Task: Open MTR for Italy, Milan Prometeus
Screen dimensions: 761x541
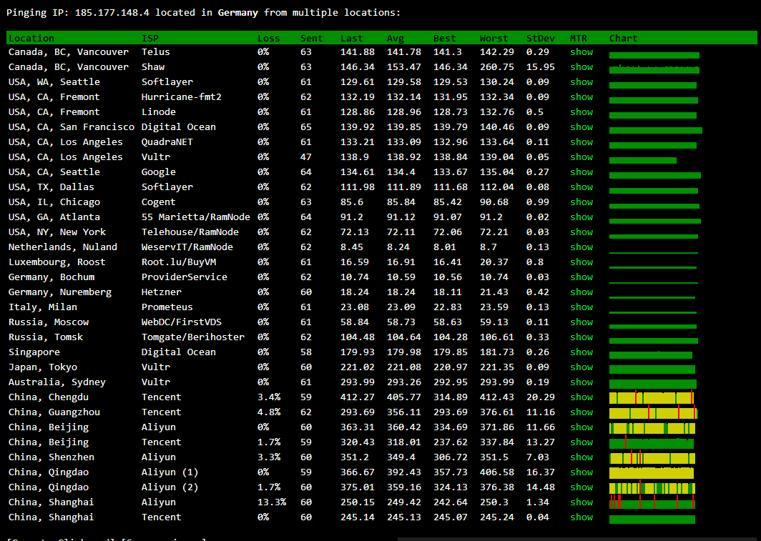Action: (581, 307)
